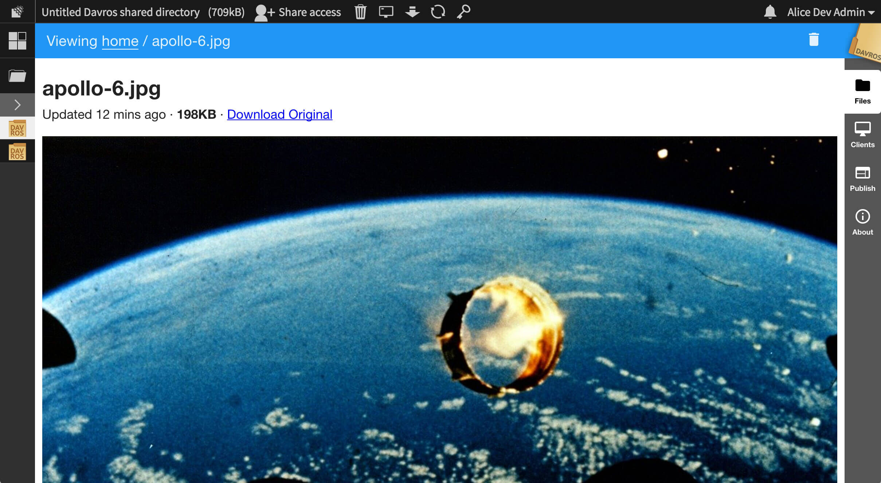
Task: Click grain title Untitled Davros shared directory
Action: coord(121,12)
